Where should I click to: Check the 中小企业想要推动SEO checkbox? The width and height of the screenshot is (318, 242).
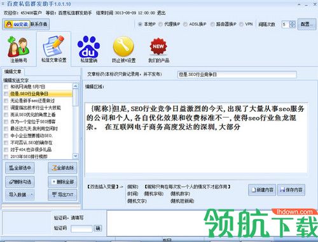pos(6,135)
